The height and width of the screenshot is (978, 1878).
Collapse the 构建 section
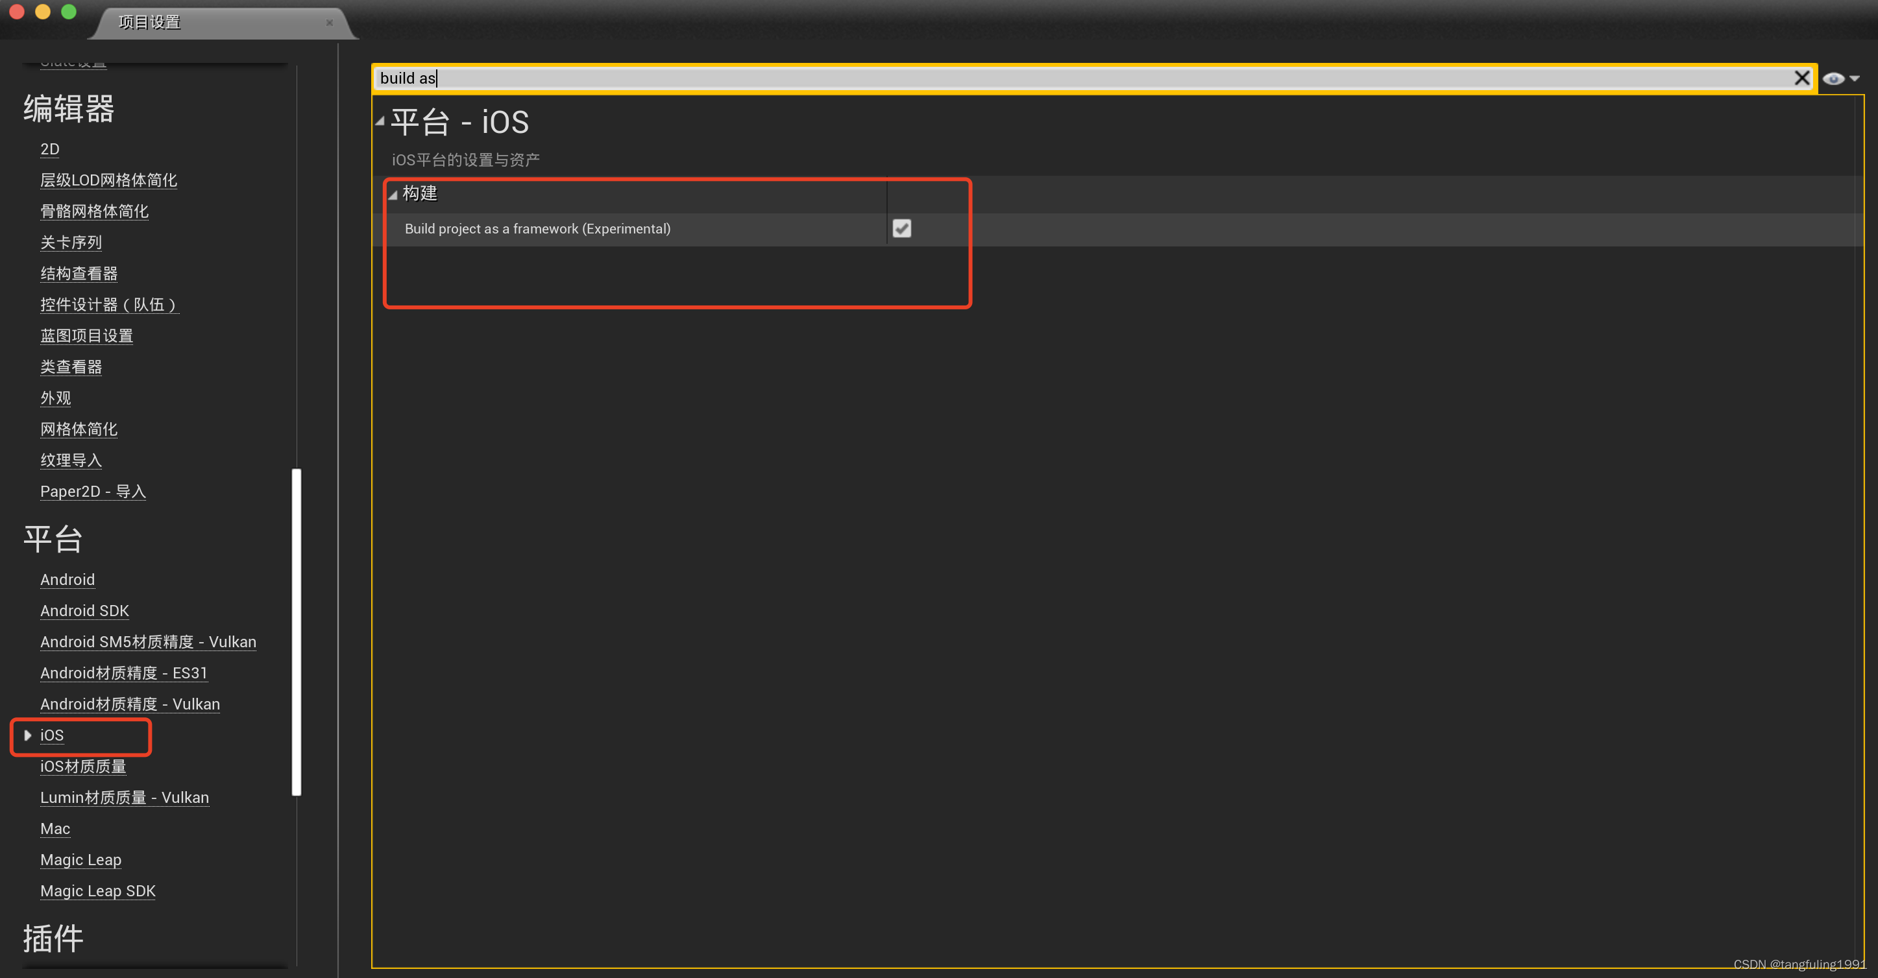[393, 195]
